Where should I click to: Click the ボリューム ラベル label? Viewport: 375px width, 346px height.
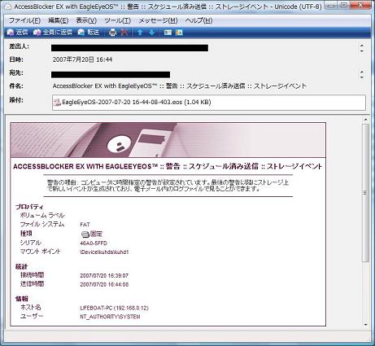(42, 215)
